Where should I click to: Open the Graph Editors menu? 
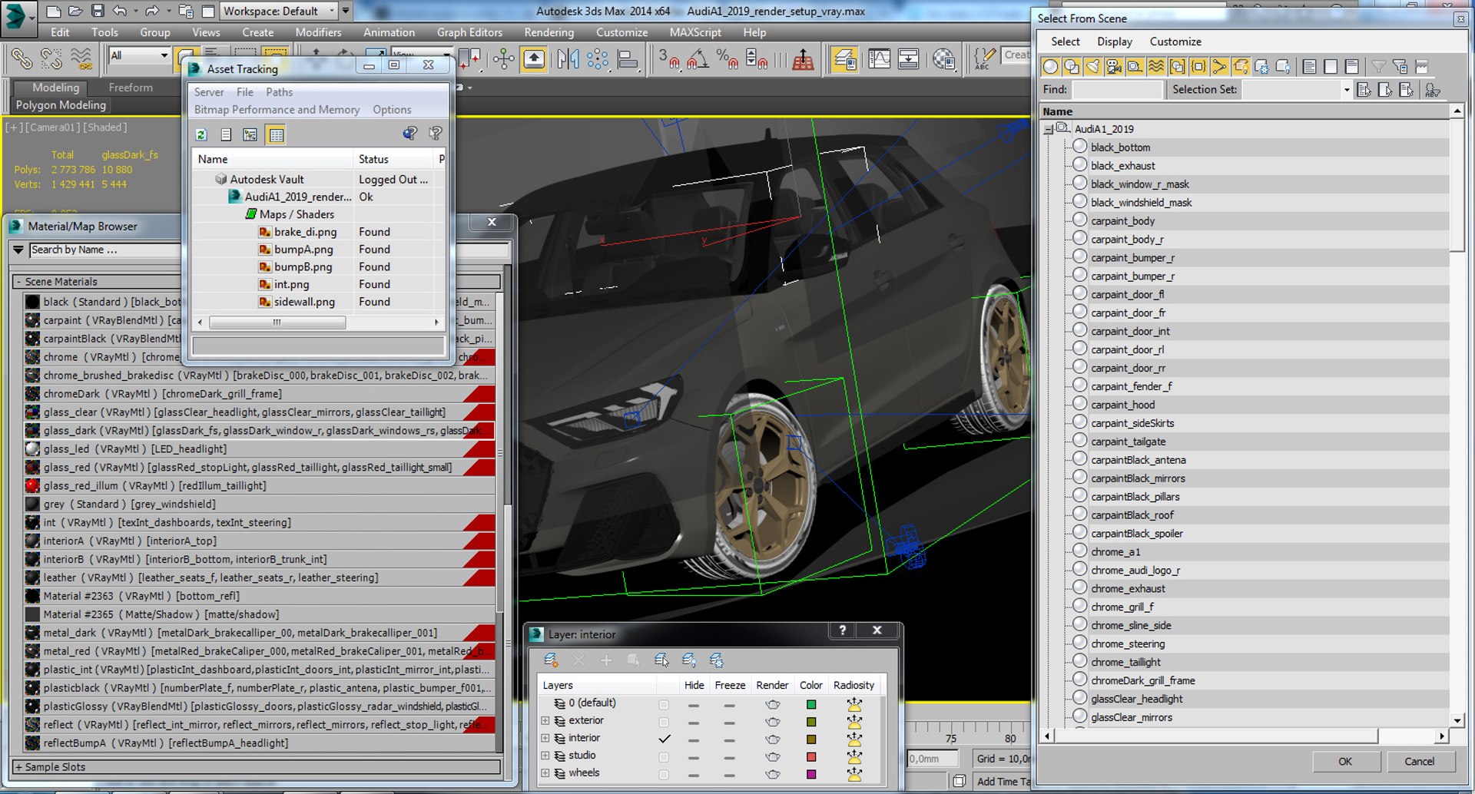(469, 32)
